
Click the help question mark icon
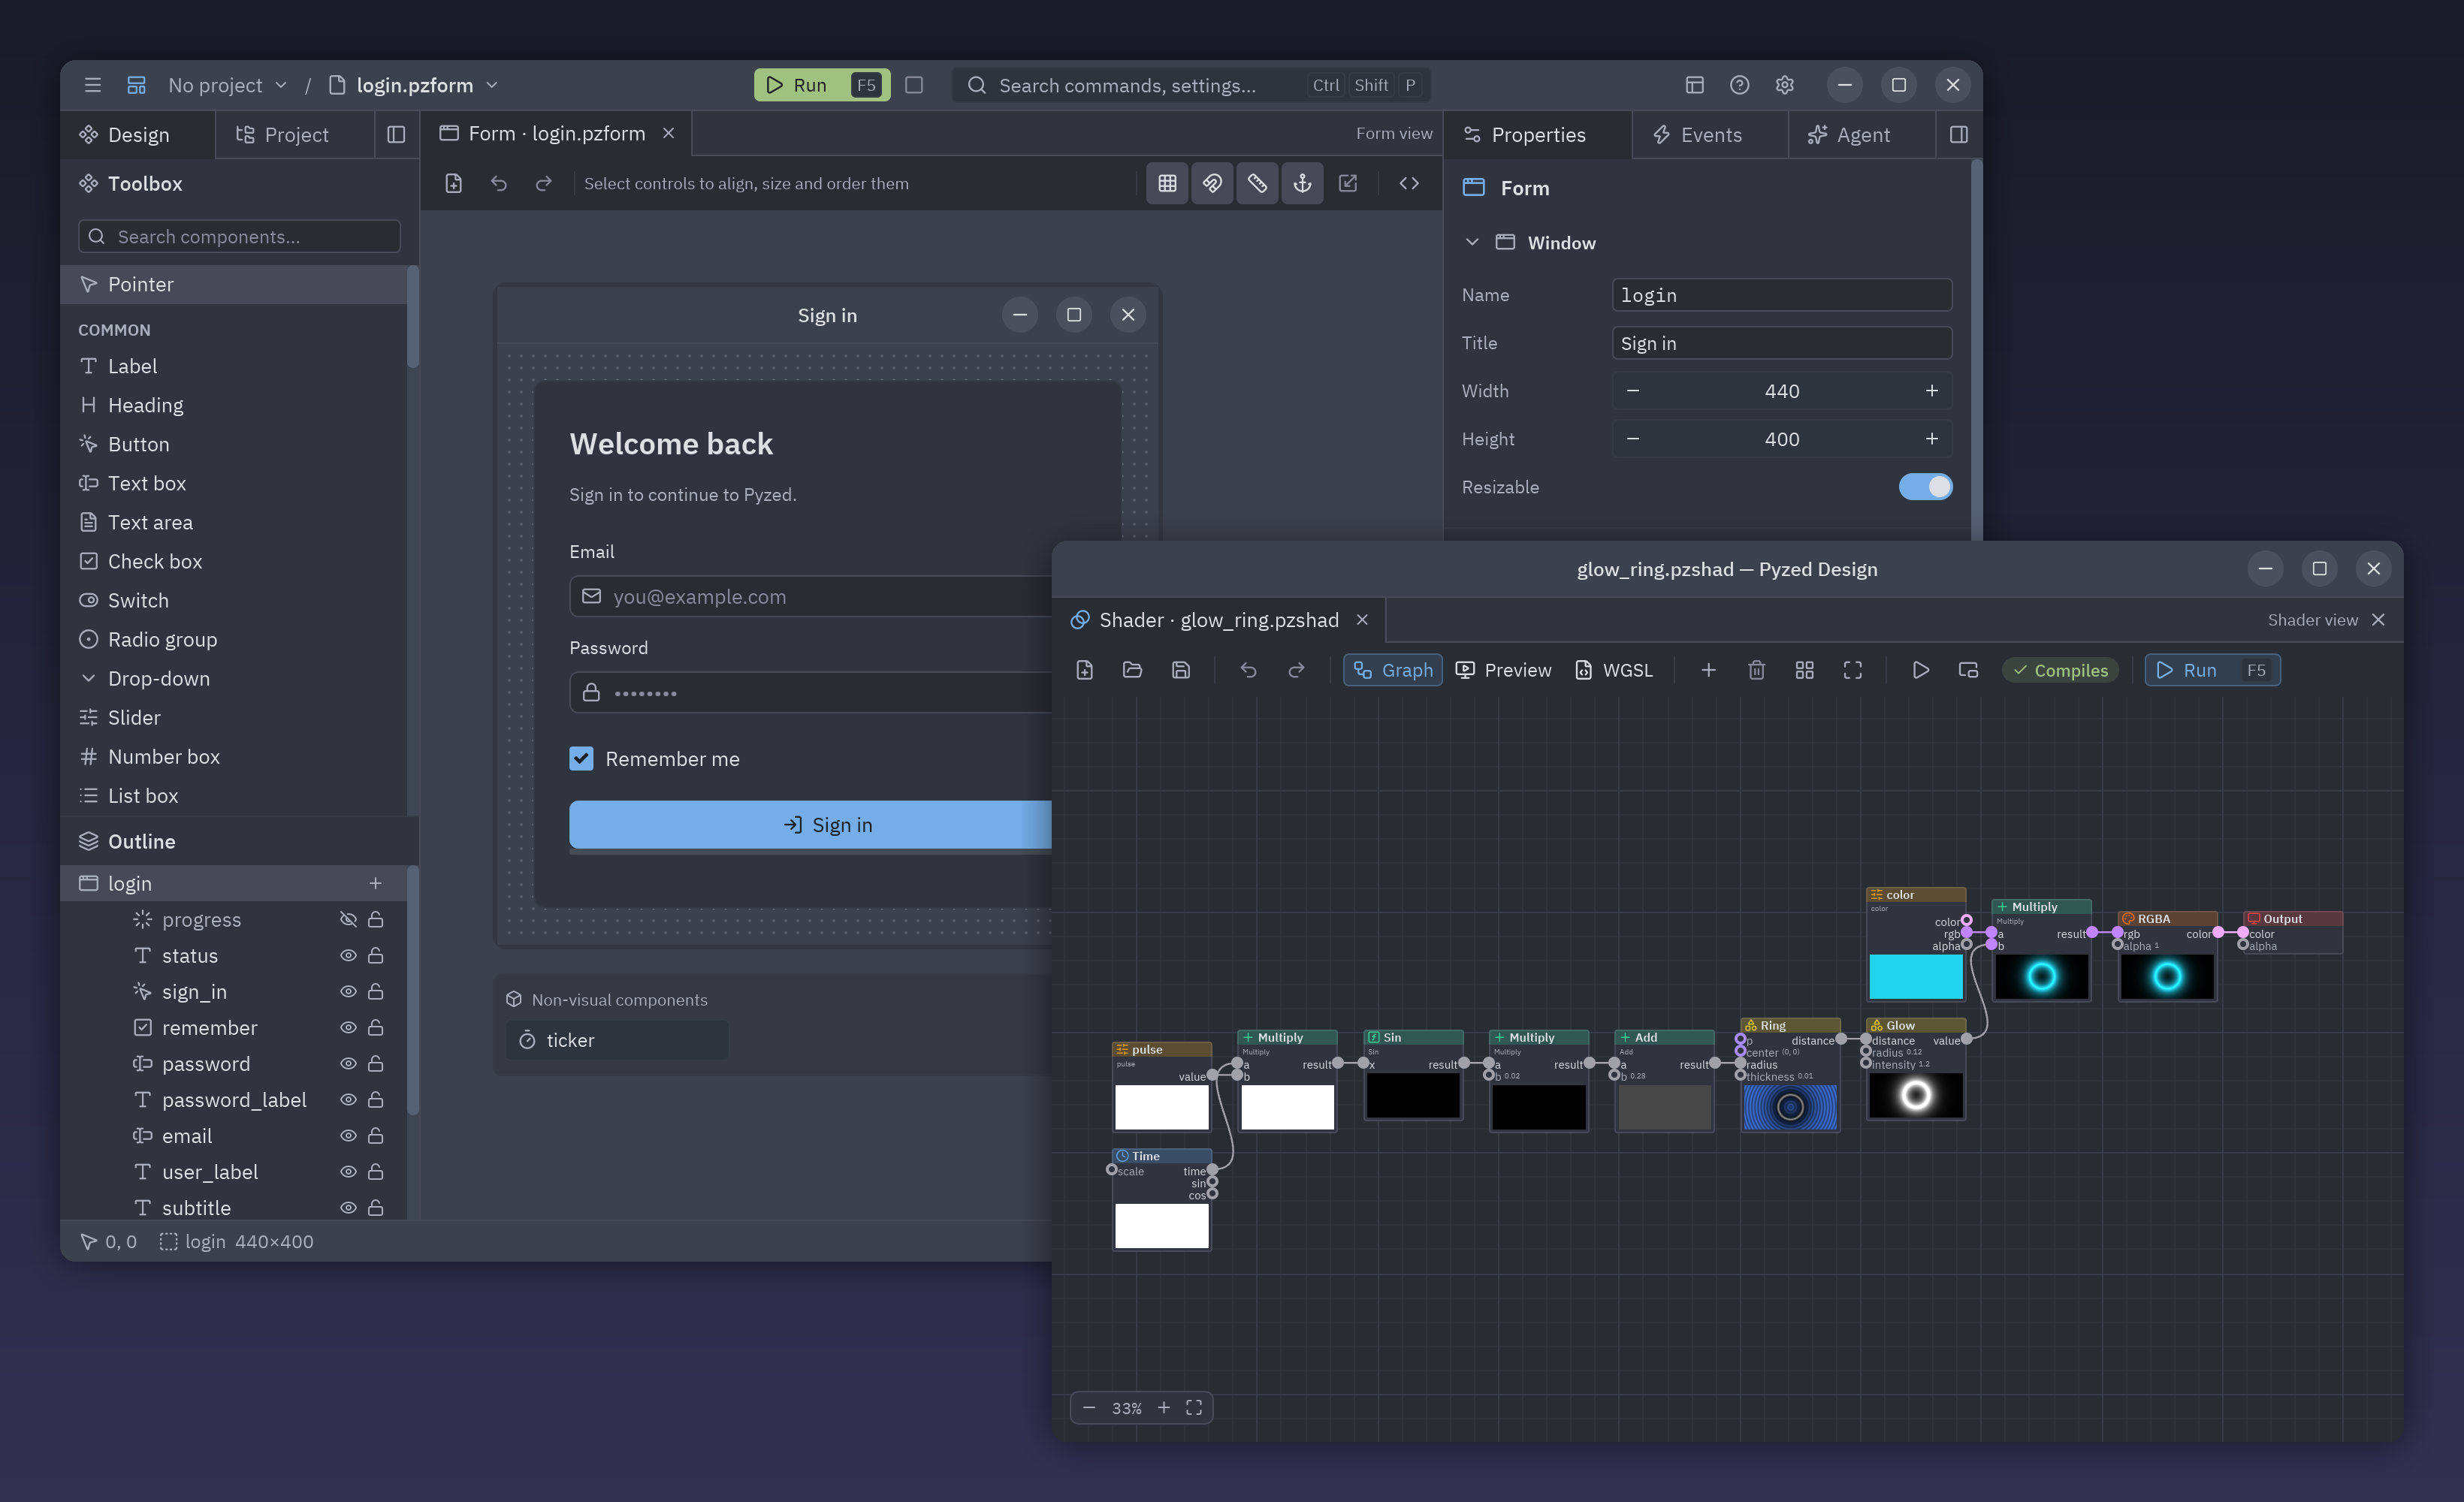pyautogui.click(x=1740, y=85)
